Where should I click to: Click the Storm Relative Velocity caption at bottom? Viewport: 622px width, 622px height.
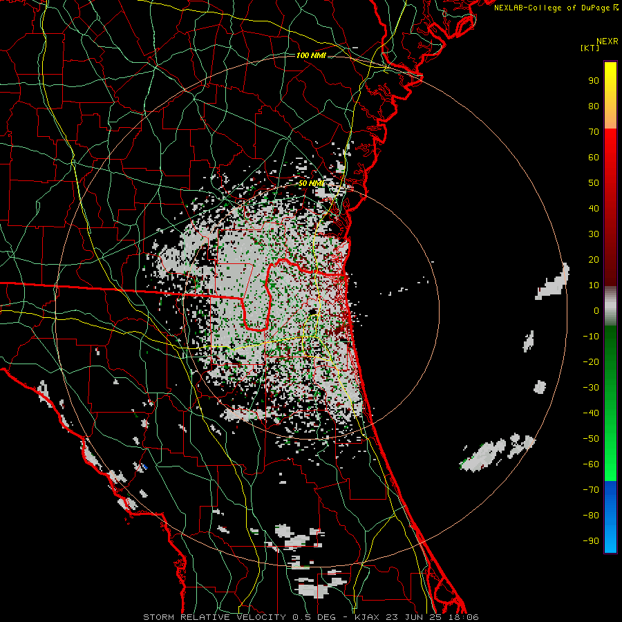point(310,617)
